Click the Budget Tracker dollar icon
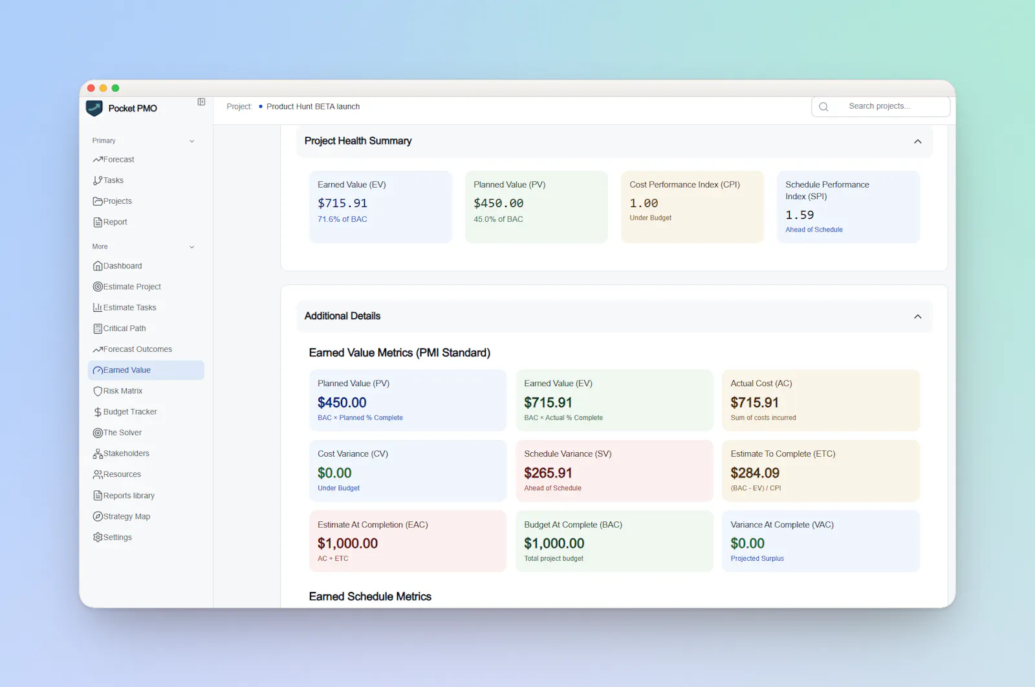Screen dimensions: 1035x687 98,412
